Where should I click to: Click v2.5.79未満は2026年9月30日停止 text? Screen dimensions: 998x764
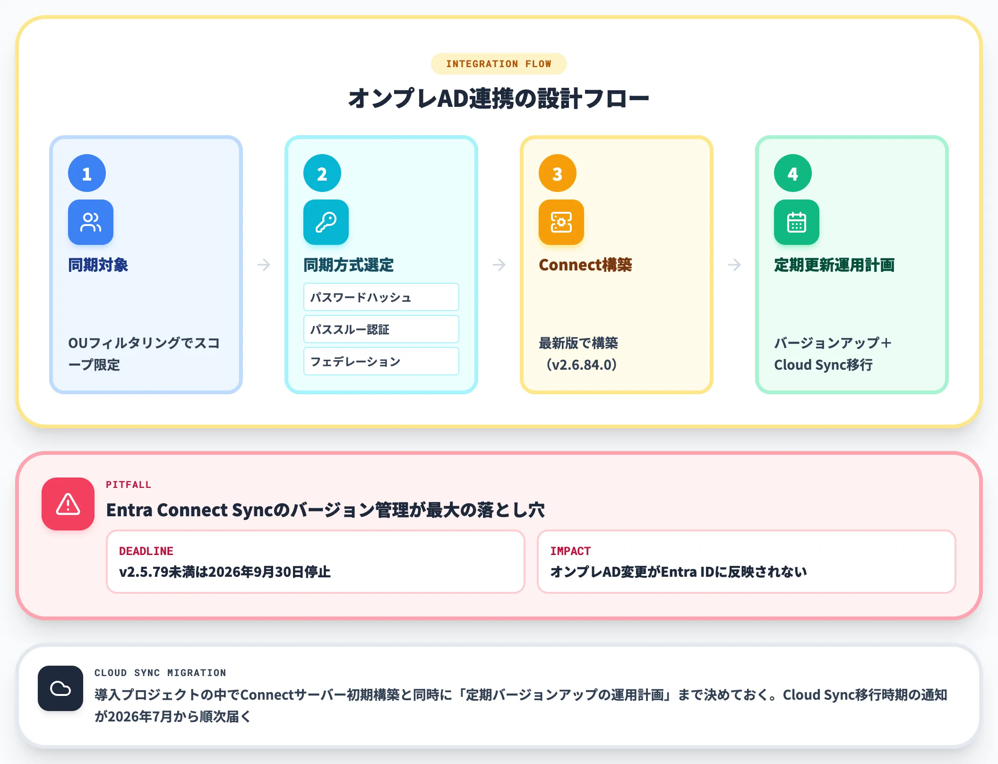225,572
